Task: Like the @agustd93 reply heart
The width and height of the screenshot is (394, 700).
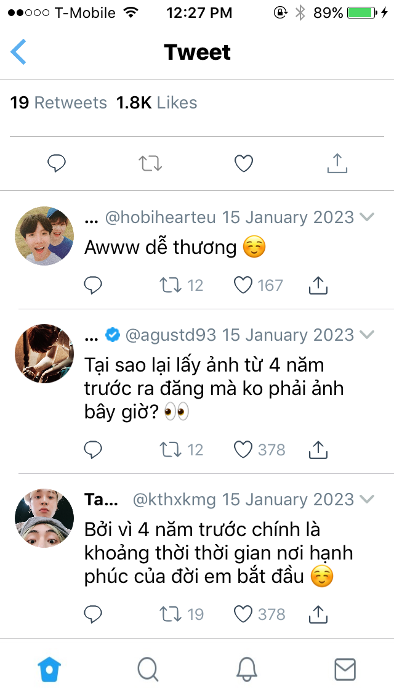Action: [243, 450]
